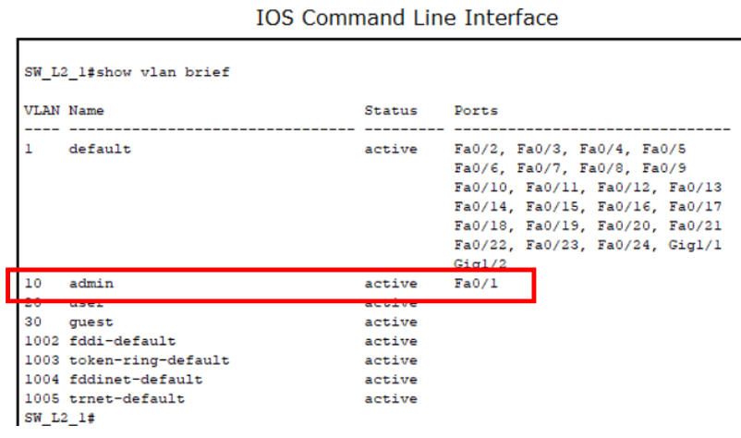Click the IOS Command Line Interface title
This screenshot has width=741, height=438.
[407, 18]
